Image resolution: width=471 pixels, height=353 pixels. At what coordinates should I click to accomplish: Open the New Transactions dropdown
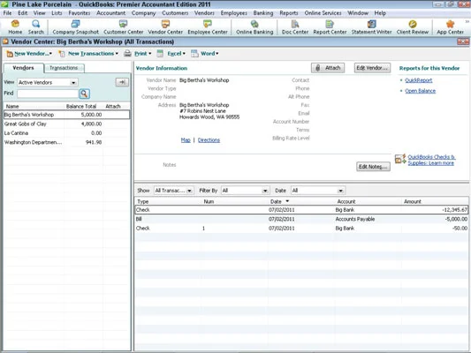click(88, 54)
